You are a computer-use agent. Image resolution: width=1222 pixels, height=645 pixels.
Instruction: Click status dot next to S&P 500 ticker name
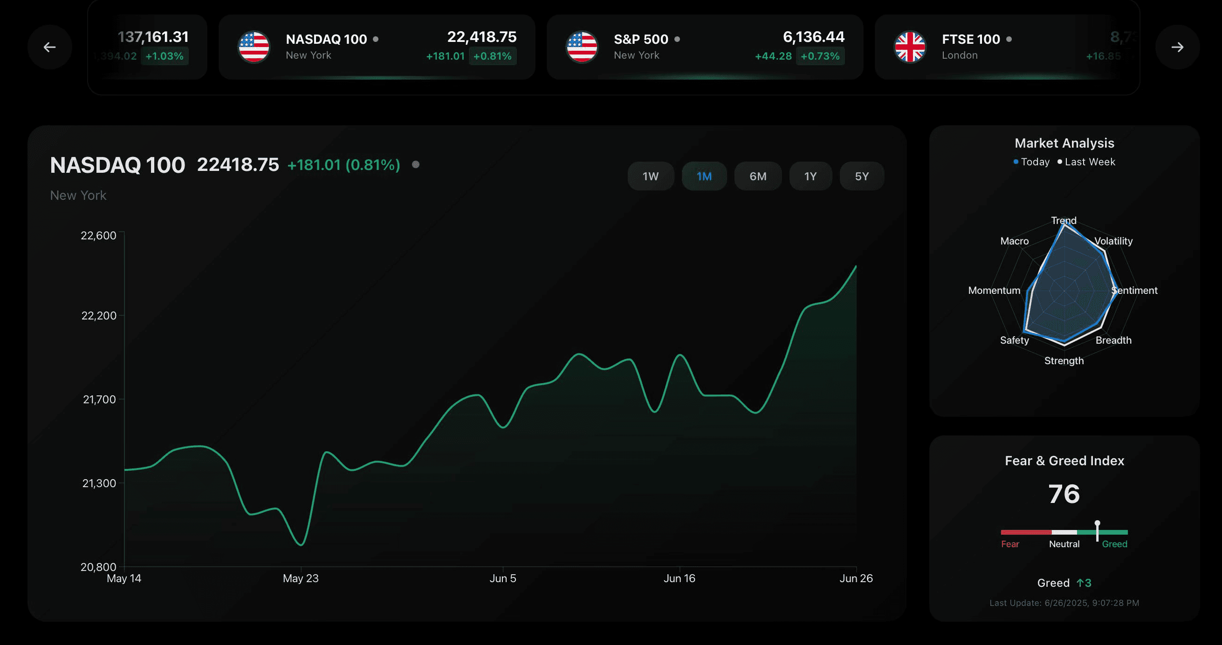677,39
